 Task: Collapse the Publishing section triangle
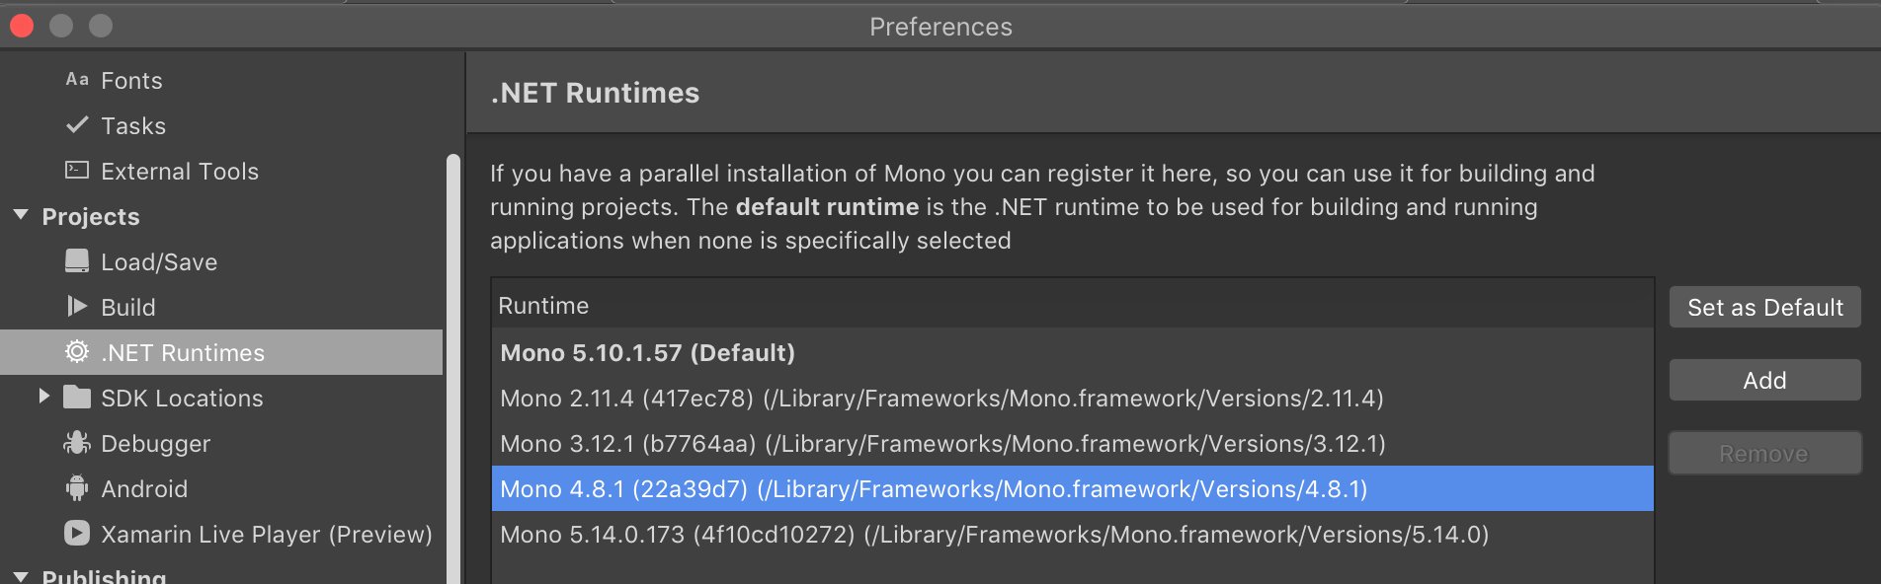click(x=21, y=576)
